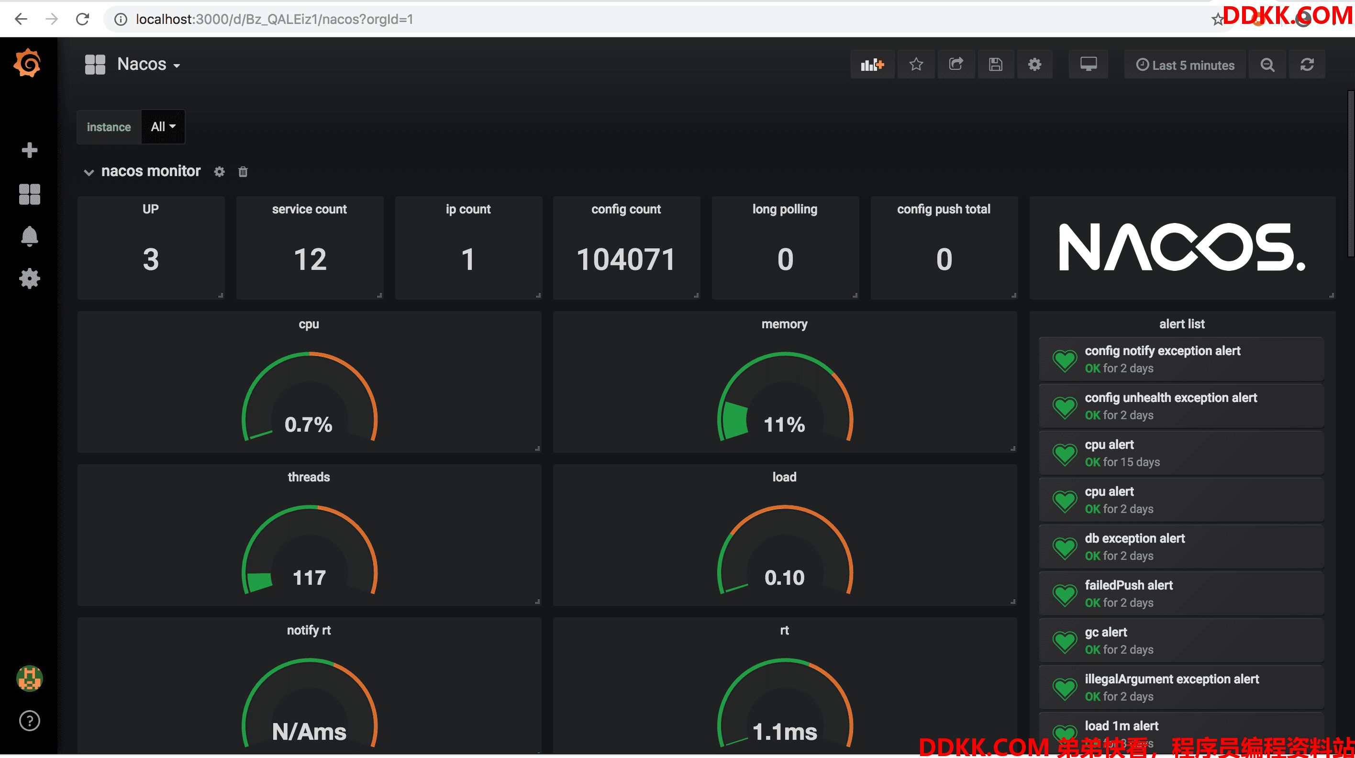This screenshot has height=758, width=1355.
Task: Click the UP value 3
Action: click(150, 259)
